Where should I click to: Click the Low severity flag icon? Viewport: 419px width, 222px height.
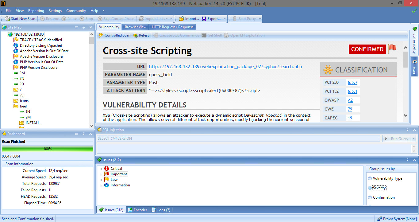[x=107, y=180]
